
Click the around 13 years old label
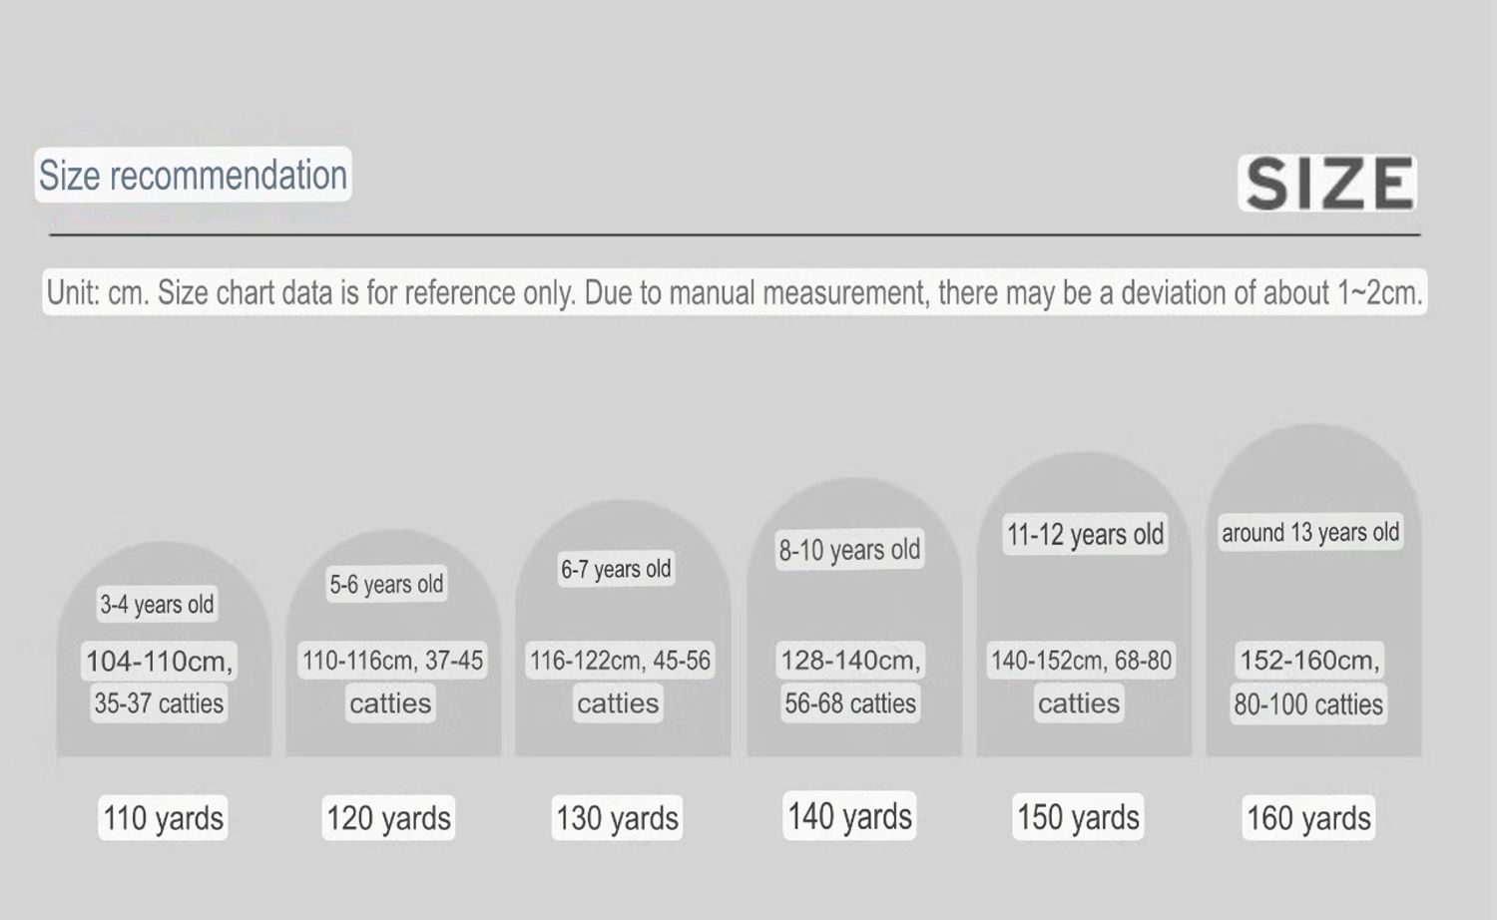[x=1310, y=532]
